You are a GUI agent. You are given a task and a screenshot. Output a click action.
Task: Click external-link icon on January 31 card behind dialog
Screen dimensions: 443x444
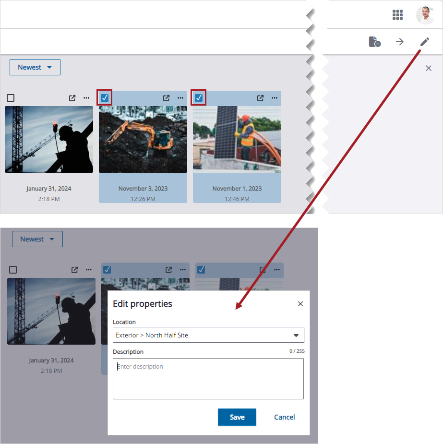(x=74, y=270)
